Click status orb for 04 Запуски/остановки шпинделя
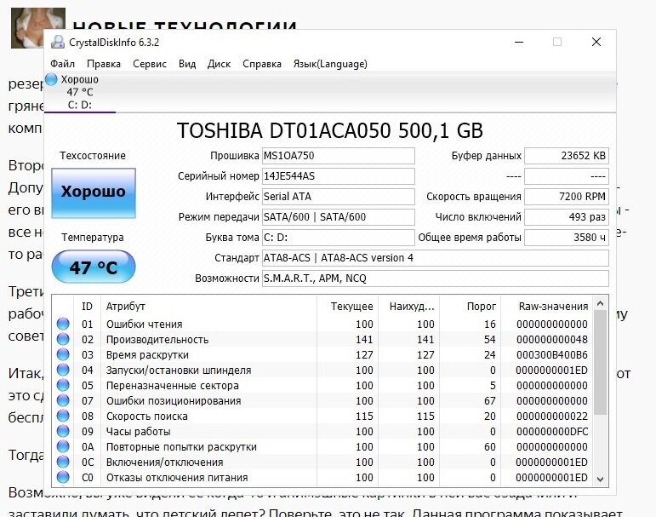The image size is (656, 517). point(63,370)
